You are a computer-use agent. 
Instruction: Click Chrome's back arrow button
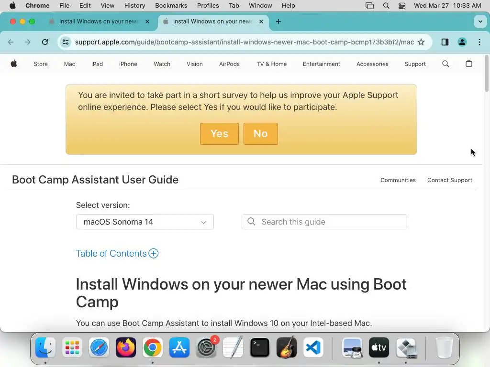click(x=11, y=42)
